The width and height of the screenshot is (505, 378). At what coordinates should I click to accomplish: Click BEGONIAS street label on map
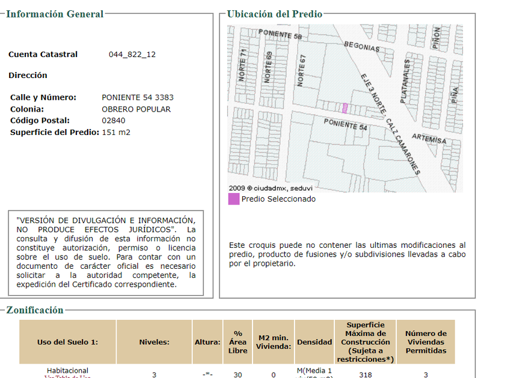coord(362,47)
